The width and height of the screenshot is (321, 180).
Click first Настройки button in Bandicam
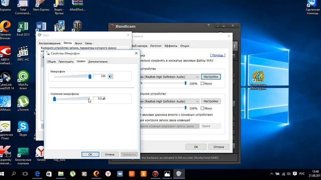pos(211,76)
